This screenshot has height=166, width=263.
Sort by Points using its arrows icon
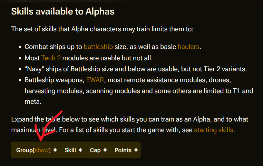(x=136, y=150)
